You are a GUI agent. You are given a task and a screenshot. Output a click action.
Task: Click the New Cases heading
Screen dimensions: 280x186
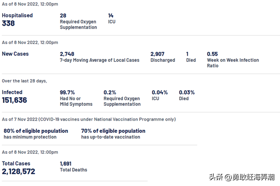pos(15,54)
